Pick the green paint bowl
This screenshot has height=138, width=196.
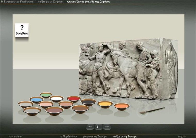tap(46, 95)
